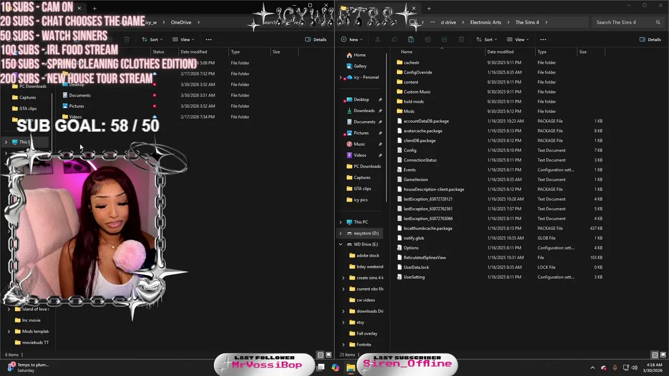
Task: Click the Cut icon in The Sims 4 toolbar
Action: coord(377,40)
